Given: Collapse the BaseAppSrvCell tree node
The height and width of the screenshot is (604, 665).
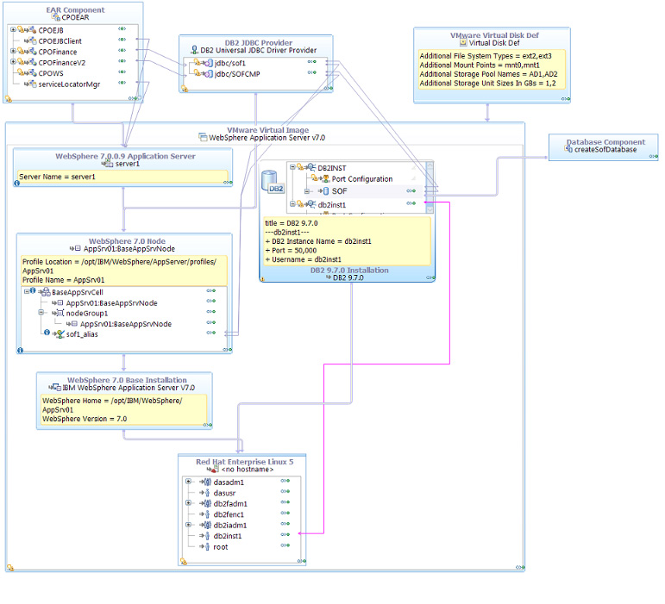Looking at the screenshot, I should pyautogui.click(x=26, y=291).
